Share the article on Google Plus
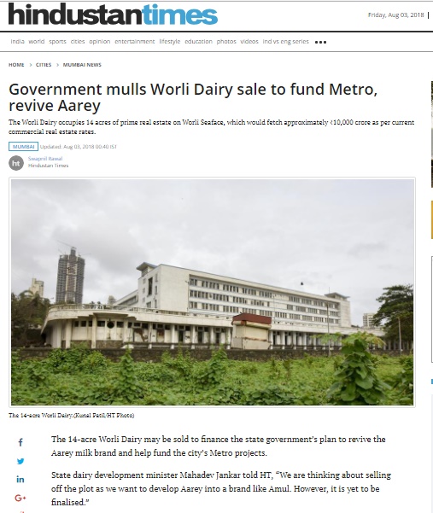Image resolution: width=433 pixels, height=513 pixels. 20,498
